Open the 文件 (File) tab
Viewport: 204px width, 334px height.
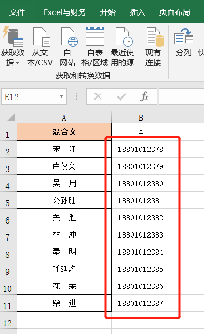coord(17,12)
